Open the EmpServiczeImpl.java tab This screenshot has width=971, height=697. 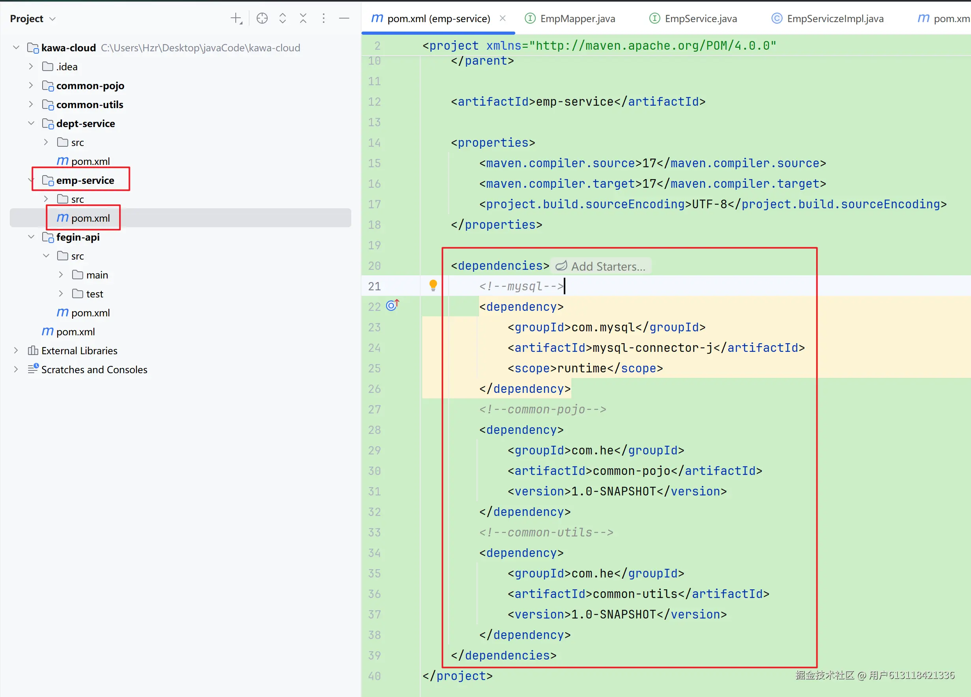[x=835, y=19]
